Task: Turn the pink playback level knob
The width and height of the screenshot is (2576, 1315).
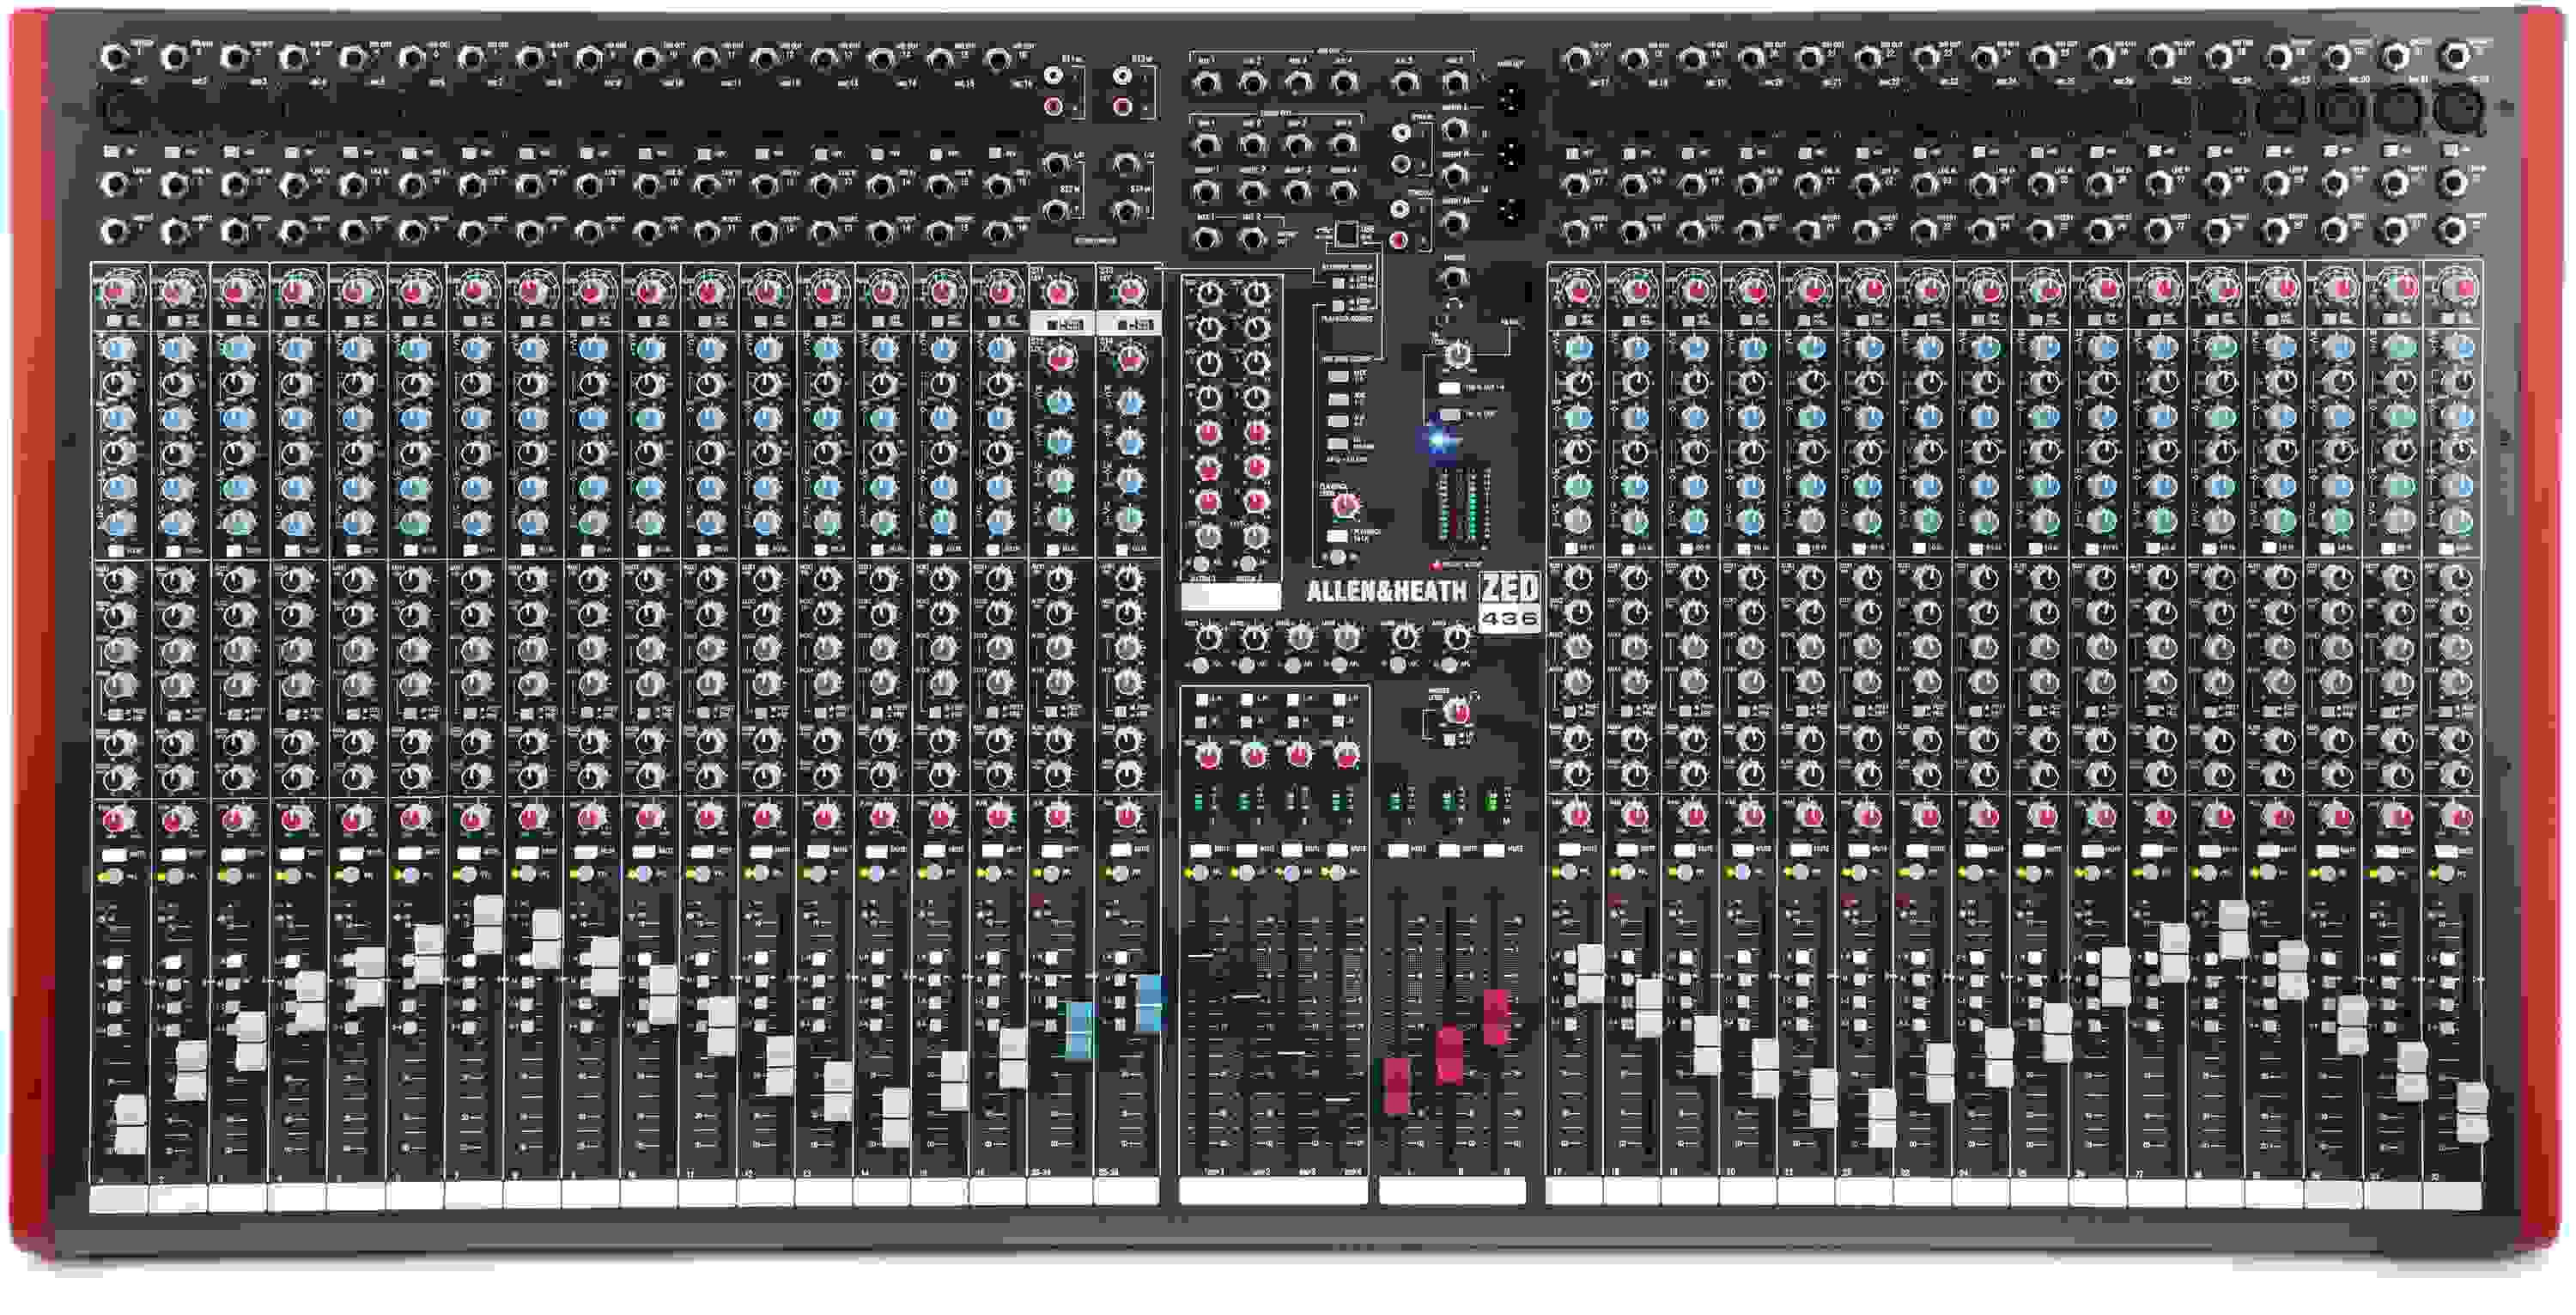Action: click(x=1346, y=505)
